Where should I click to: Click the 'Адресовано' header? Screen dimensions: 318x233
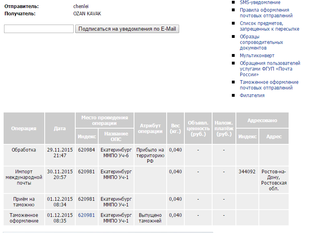pyautogui.click(x=262, y=120)
